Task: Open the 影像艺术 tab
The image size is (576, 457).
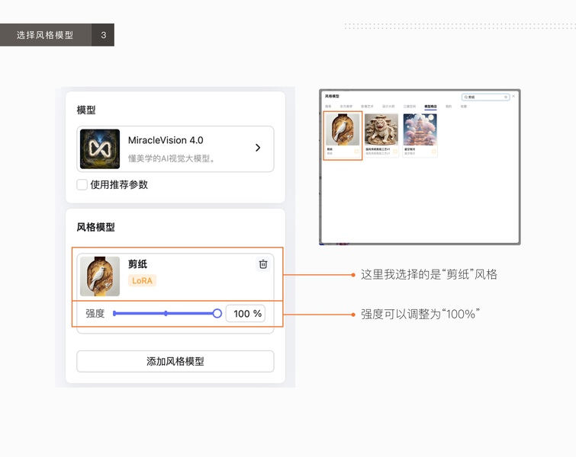Action: click(x=368, y=107)
